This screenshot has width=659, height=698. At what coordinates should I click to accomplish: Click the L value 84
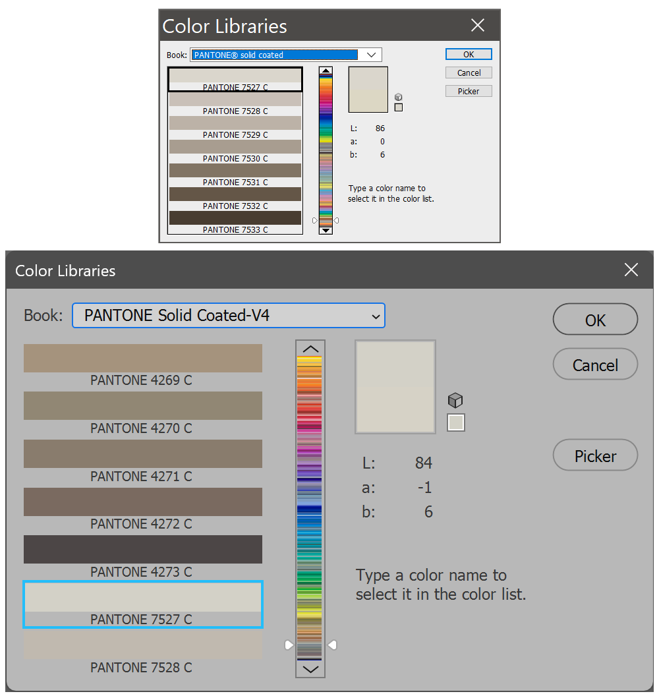coord(424,463)
